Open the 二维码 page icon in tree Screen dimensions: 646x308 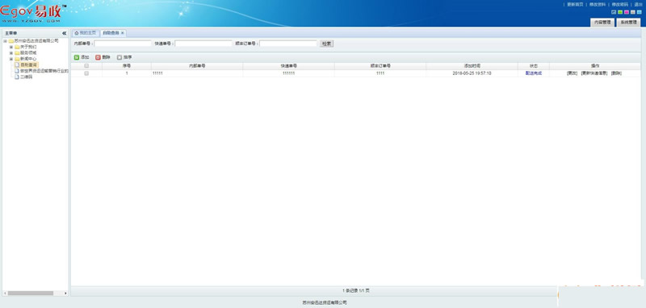click(x=17, y=77)
